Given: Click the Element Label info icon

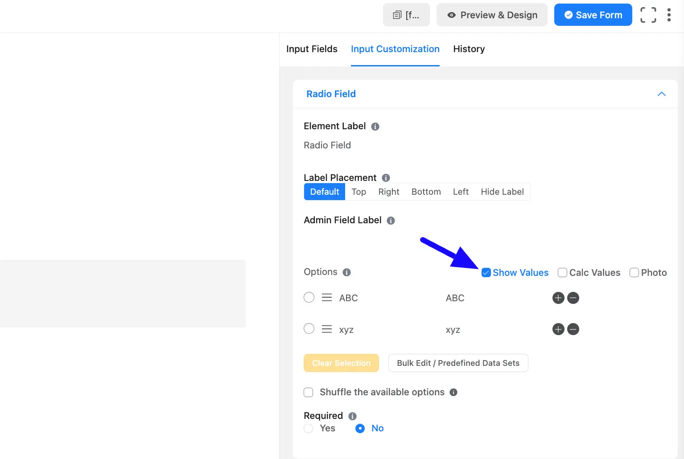Looking at the screenshot, I should click(375, 127).
